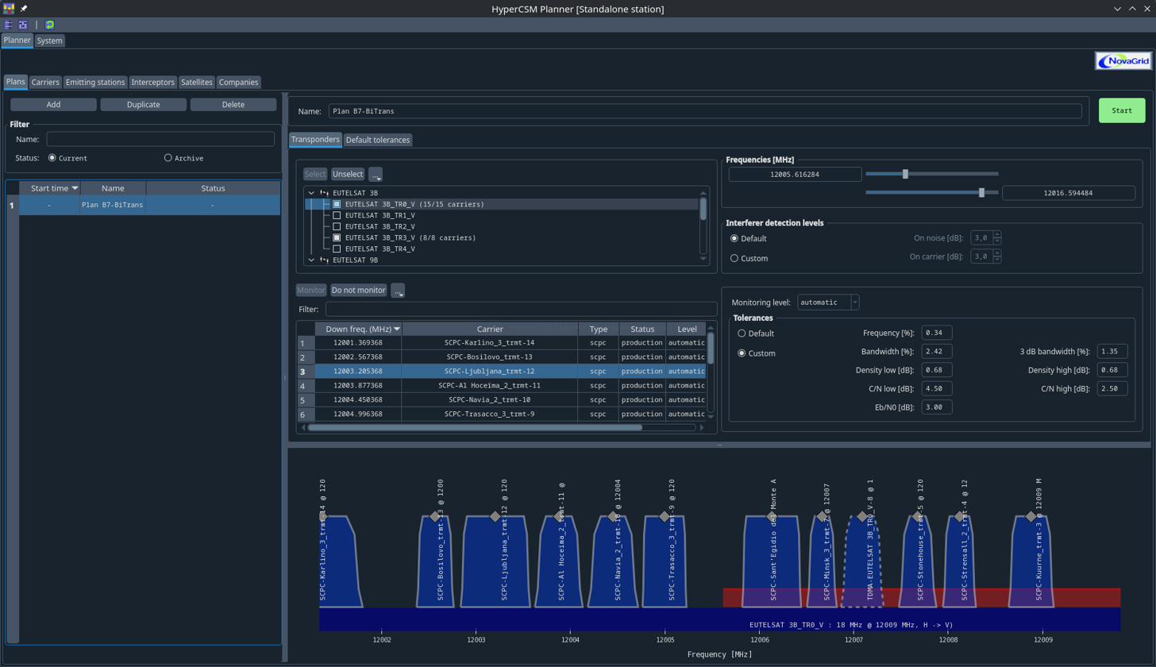Click the EUTELSAT 3B satellite icon

click(x=324, y=193)
